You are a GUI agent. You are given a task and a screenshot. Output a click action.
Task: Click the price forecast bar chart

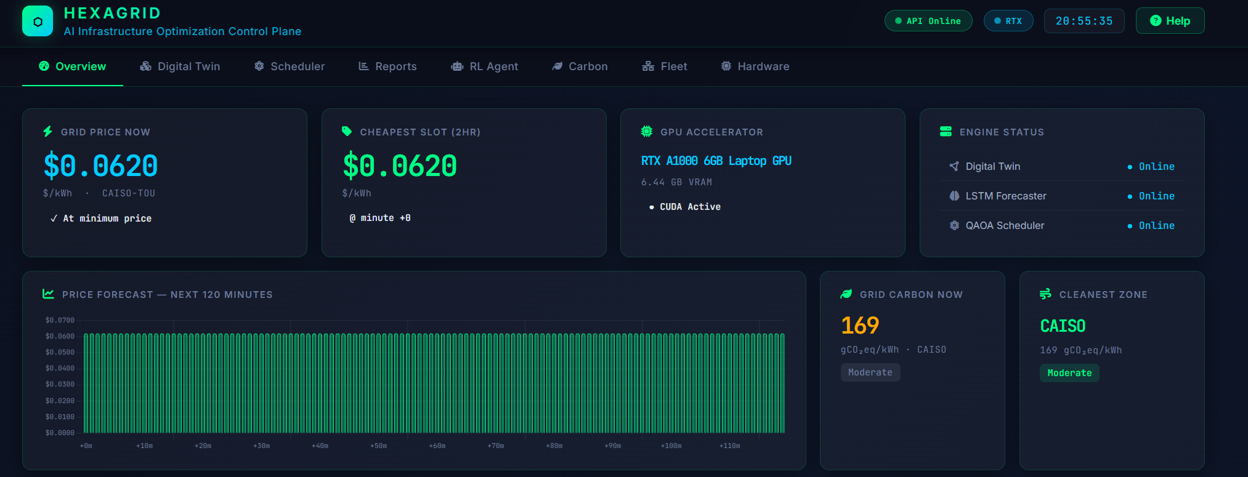click(x=434, y=383)
